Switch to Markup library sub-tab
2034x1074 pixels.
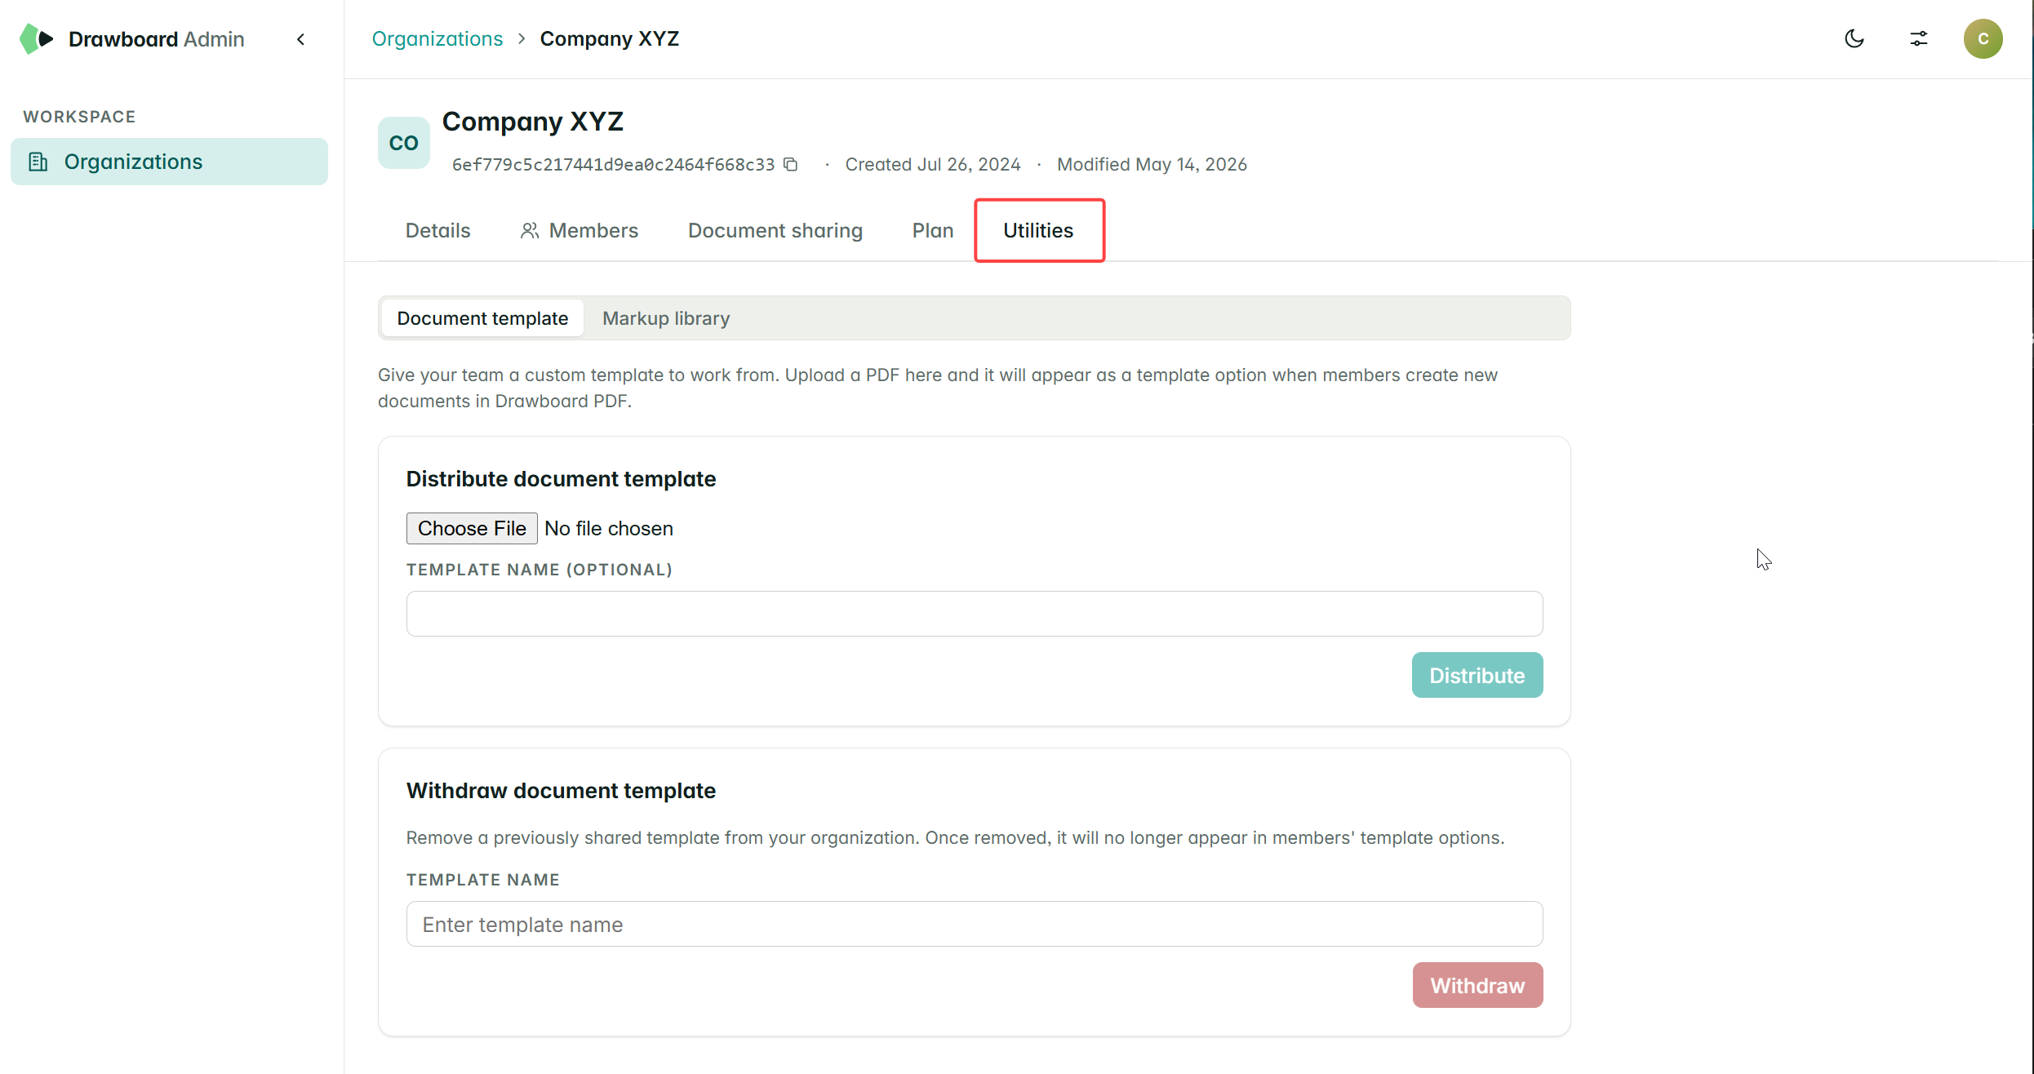click(x=666, y=318)
